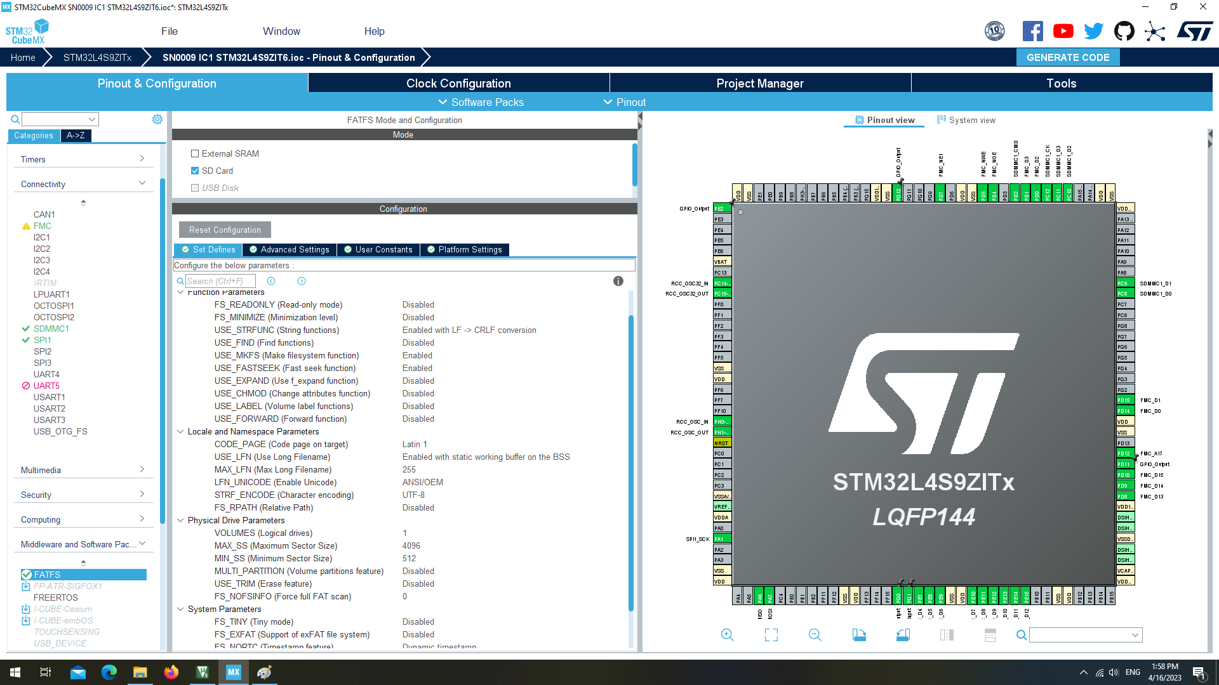This screenshot has height=685, width=1219.
Task: Click the info icon in FATFS configuration
Action: 618,281
